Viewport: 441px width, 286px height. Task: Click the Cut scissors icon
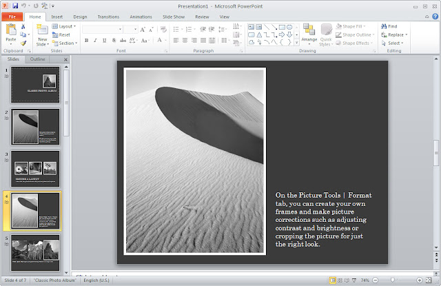(23, 26)
